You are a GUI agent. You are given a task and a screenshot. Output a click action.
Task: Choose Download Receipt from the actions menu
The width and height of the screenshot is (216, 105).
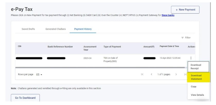coord(198,67)
